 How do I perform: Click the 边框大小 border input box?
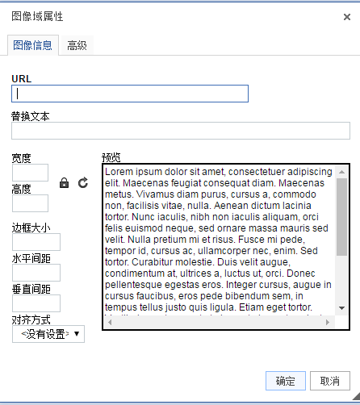tap(36, 242)
